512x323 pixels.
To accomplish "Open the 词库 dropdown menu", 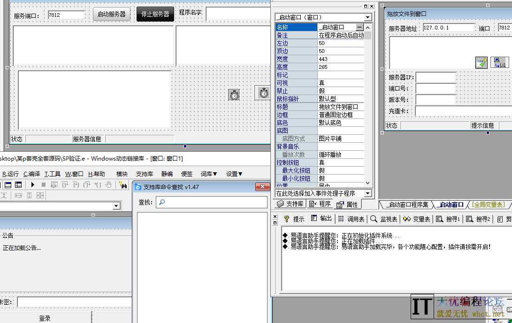I will (209, 174).
